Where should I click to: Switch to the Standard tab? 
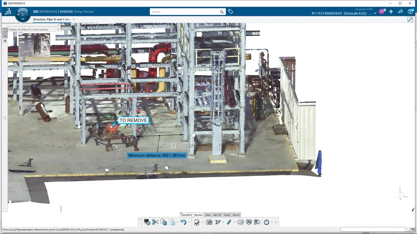[x=186, y=215]
